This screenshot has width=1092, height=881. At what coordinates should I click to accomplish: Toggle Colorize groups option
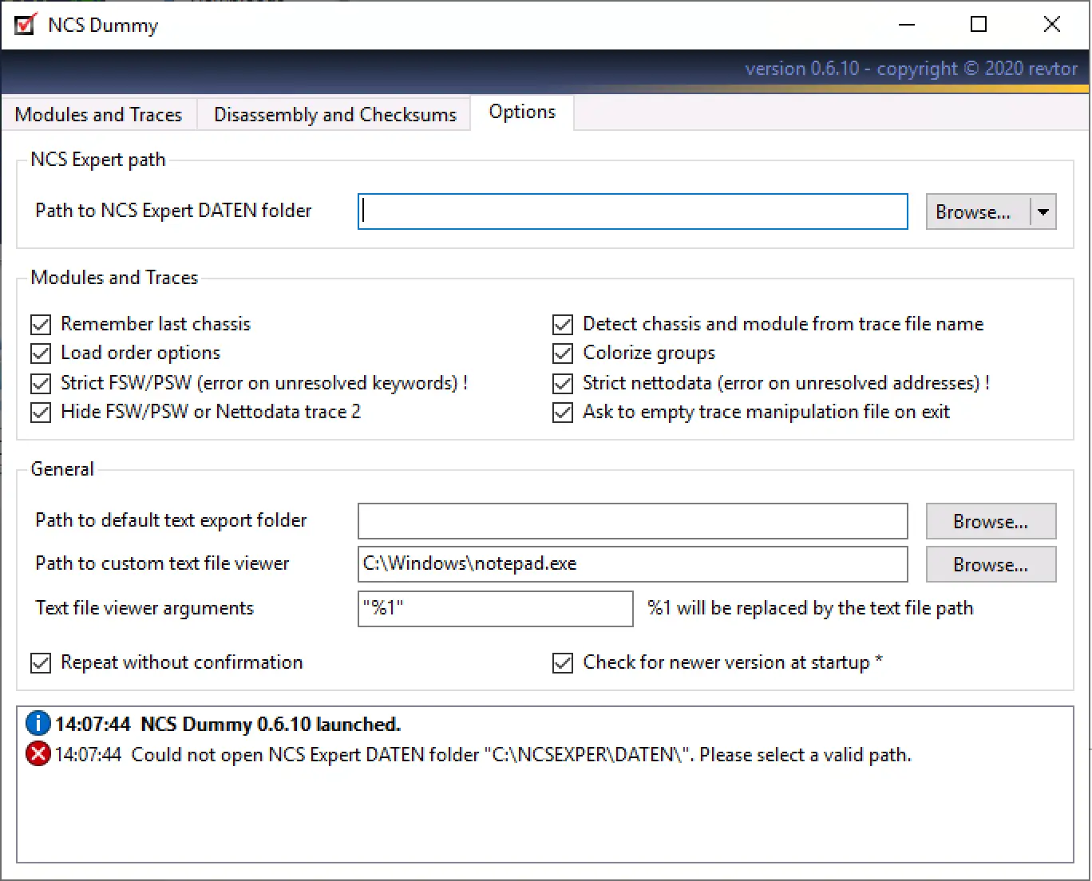click(x=563, y=354)
